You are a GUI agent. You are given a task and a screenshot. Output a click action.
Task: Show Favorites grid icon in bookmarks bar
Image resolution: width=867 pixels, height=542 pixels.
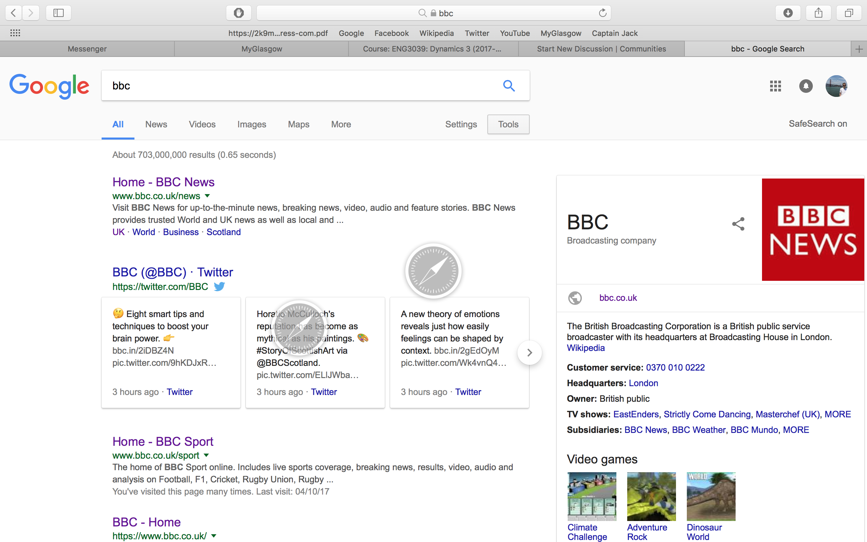pyautogui.click(x=15, y=33)
